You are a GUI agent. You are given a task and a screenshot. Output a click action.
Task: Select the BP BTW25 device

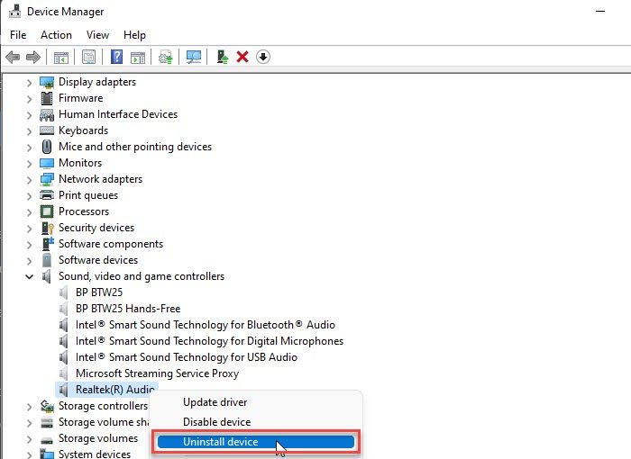coord(99,292)
